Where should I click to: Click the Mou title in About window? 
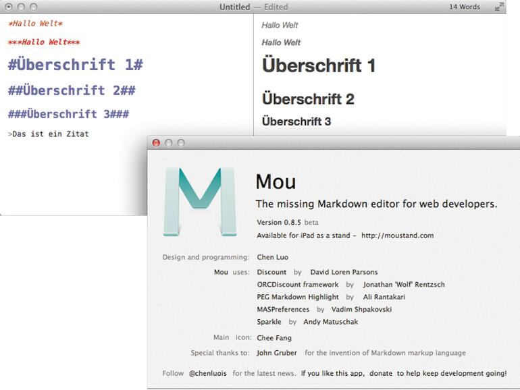pos(276,182)
